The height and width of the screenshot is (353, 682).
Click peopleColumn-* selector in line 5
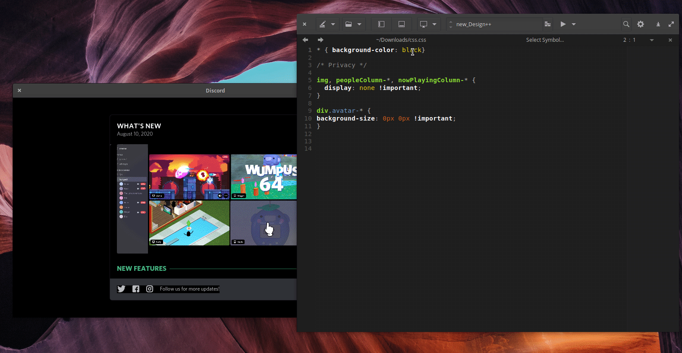[x=363, y=80]
